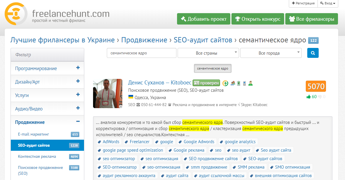Image resolution: width=345 pixels, height=180 pixels.
Task: Click the online status dot on avatar
Action: 121,107
